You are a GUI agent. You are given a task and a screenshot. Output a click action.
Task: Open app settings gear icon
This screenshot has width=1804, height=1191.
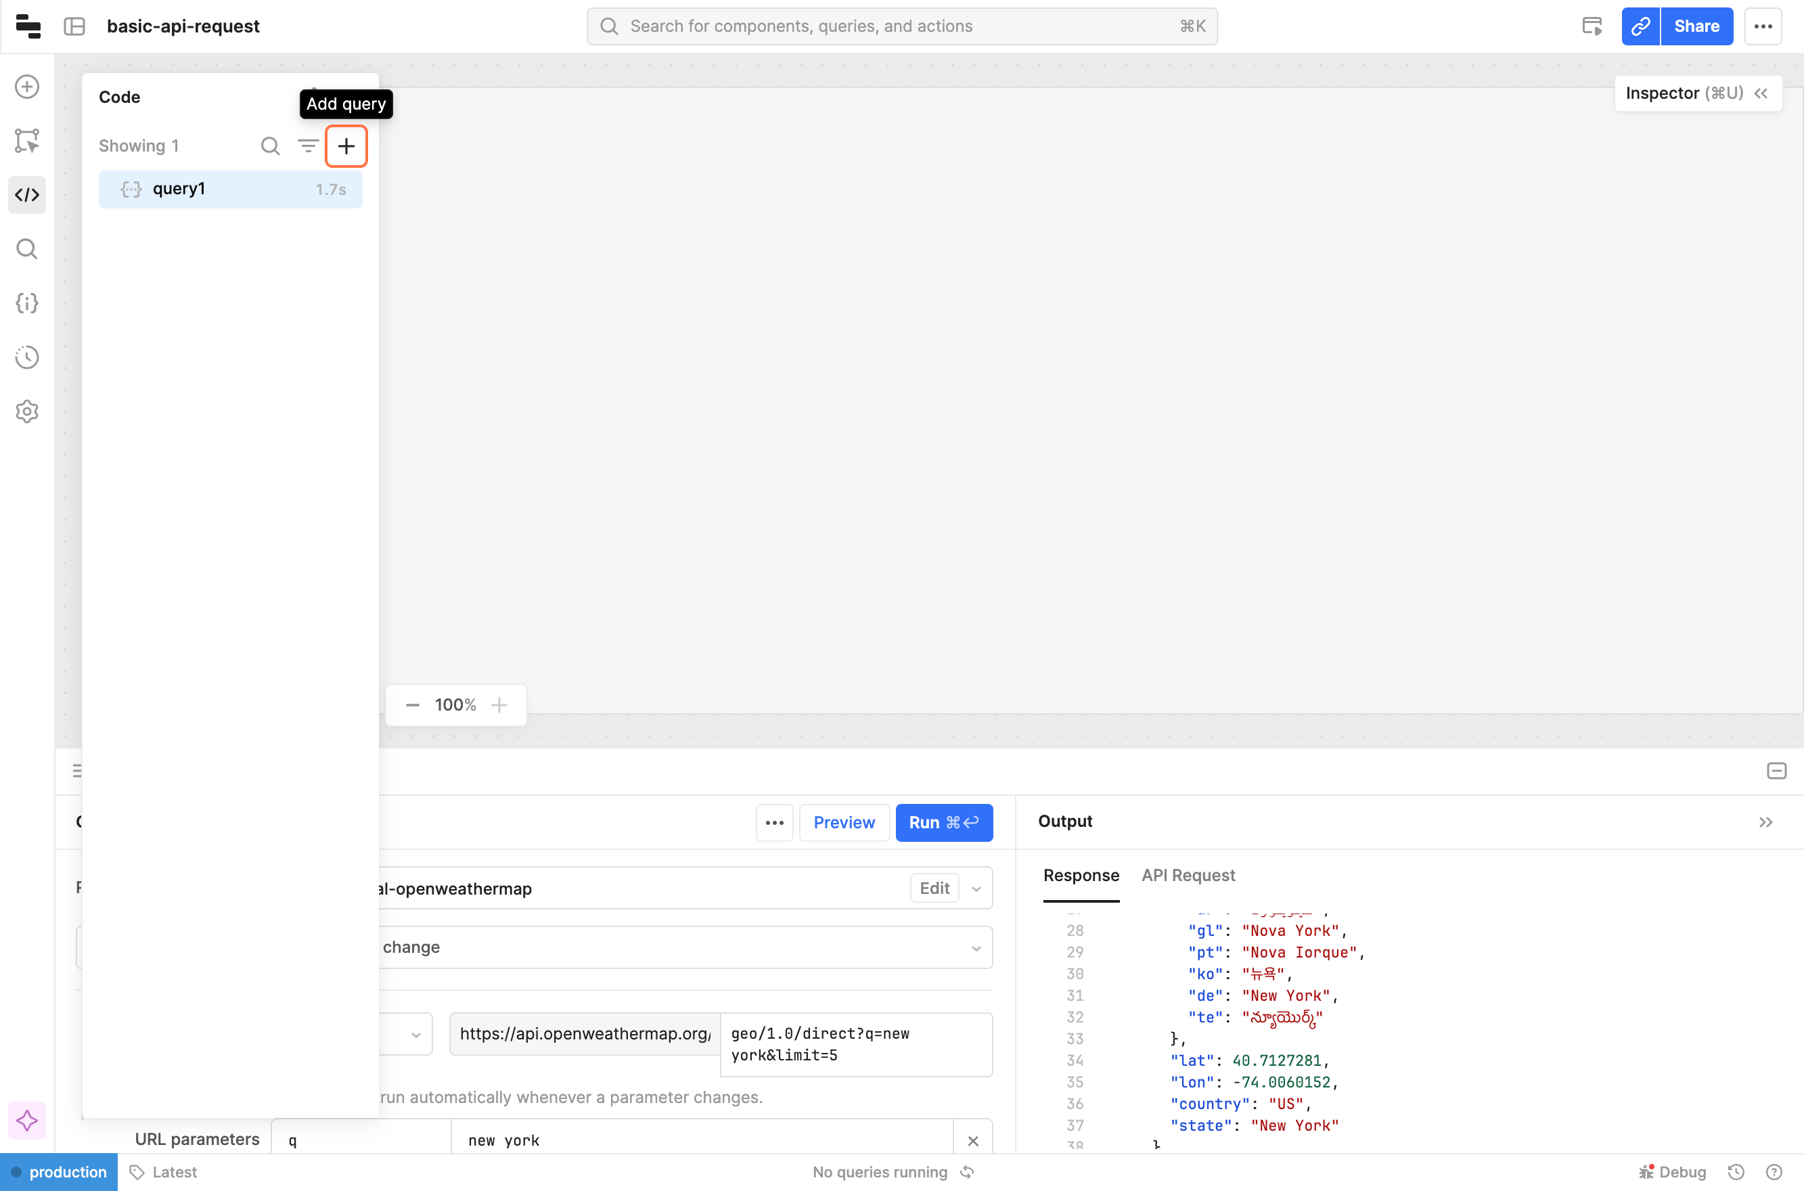pos(27,411)
